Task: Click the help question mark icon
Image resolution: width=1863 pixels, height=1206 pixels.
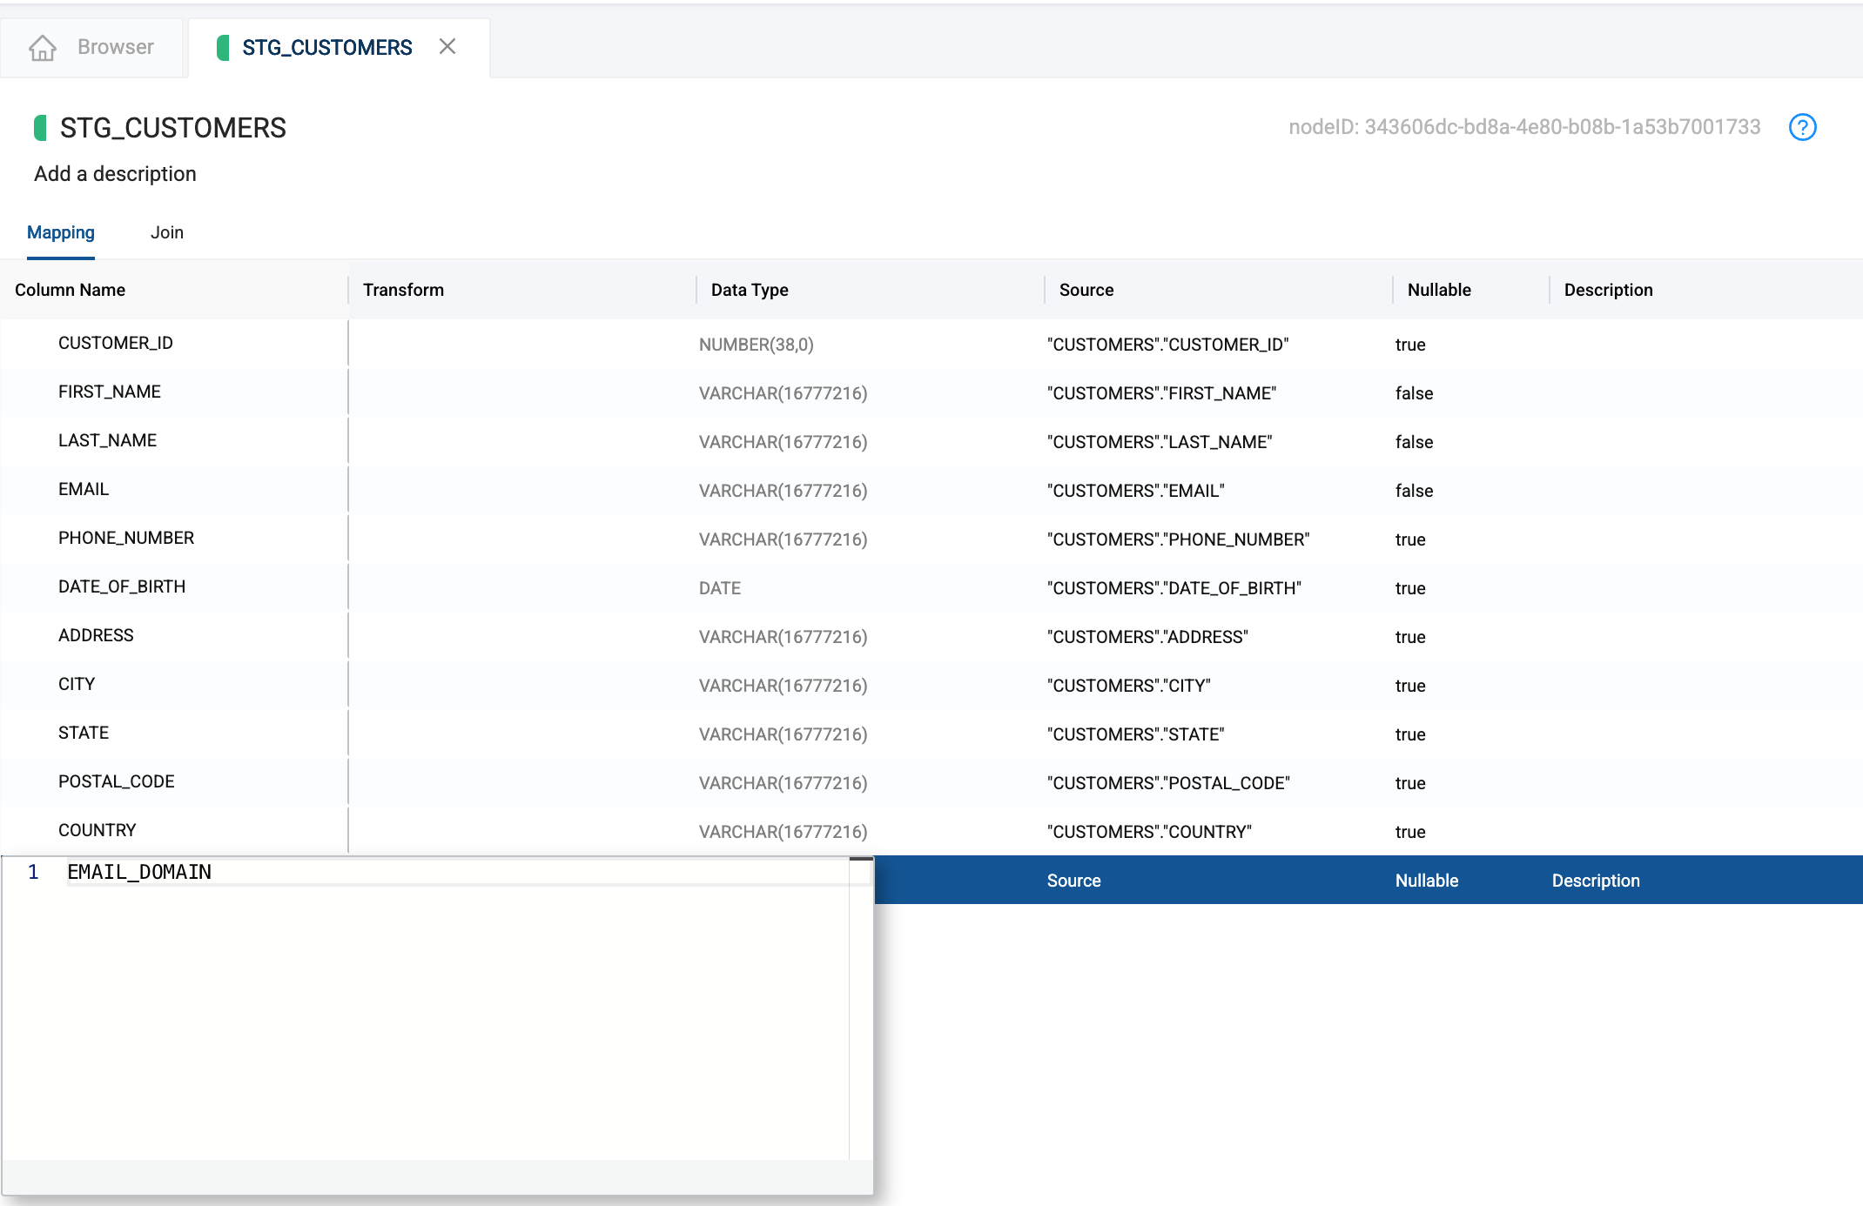Action: point(1802,127)
